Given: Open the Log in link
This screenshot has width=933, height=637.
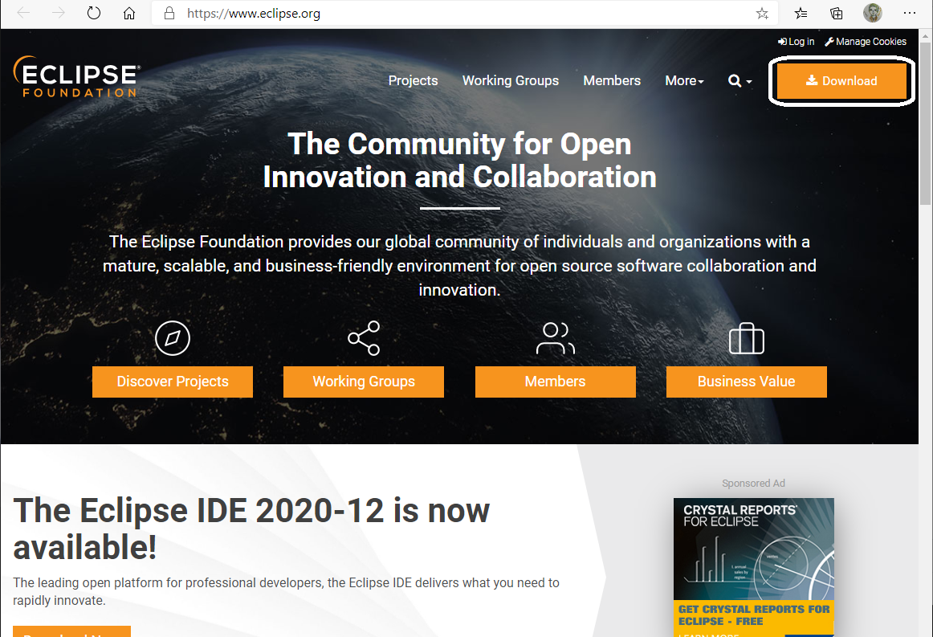Looking at the screenshot, I should tap(797, 42).
